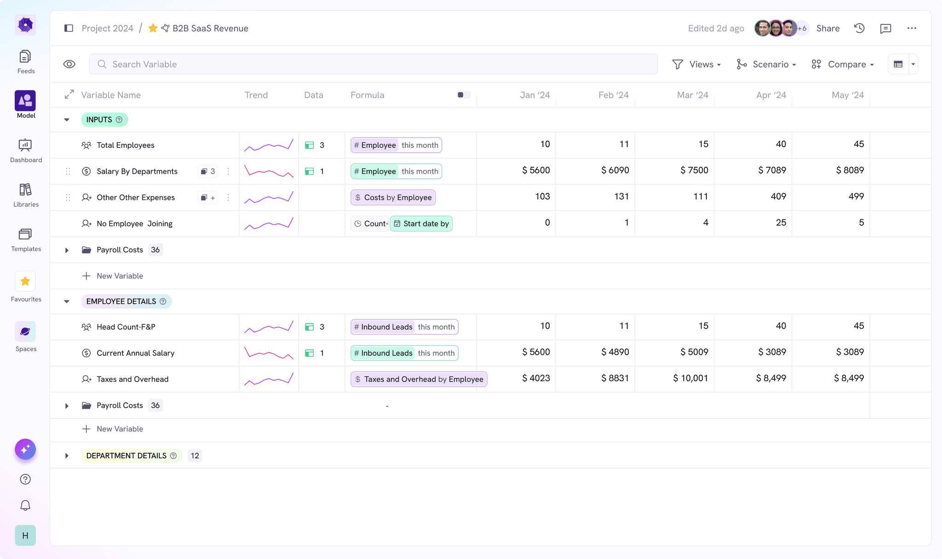Open version history for the model

pos(858,28)
